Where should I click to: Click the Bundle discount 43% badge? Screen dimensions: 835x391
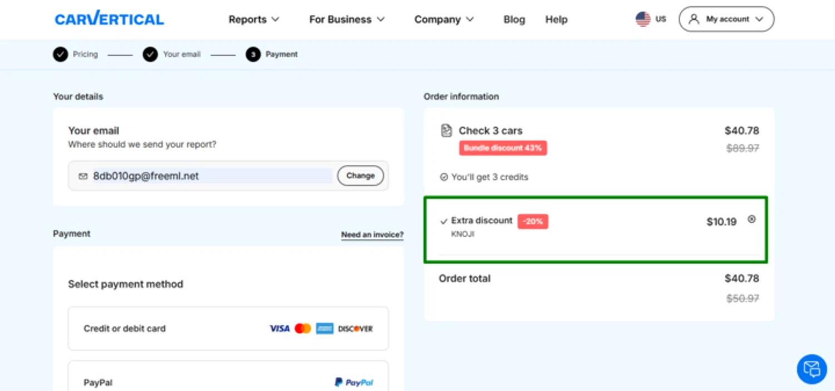point(503,148)
